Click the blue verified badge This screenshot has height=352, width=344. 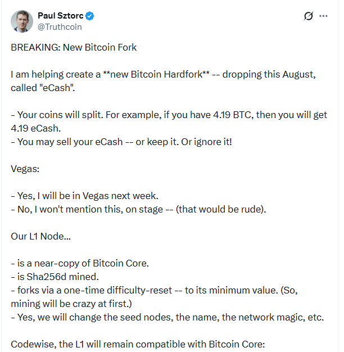(x=90, y=16)
